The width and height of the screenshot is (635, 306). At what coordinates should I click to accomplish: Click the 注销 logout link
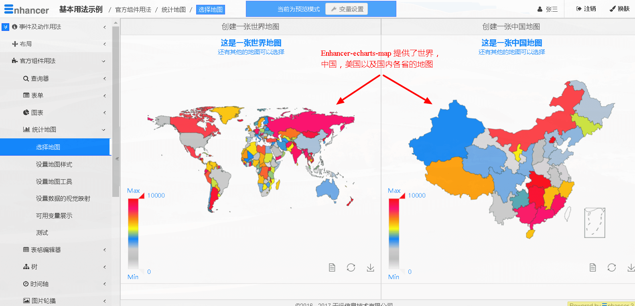[x=586, y=9]
